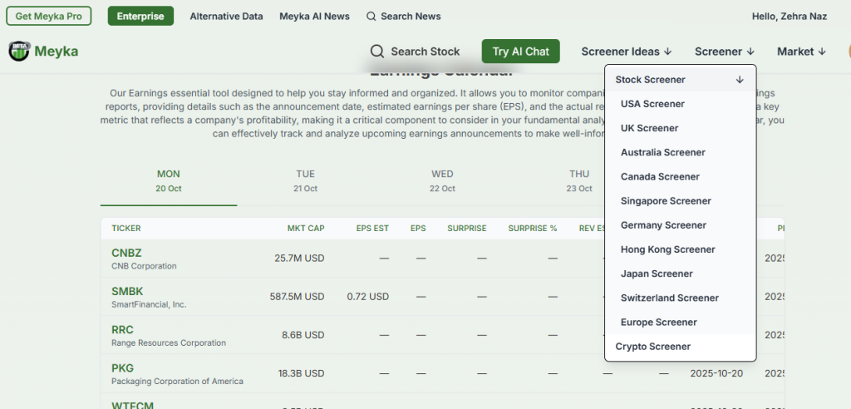Open the Market dropdown menu
The height and width of the screenshot is (409, 851).
[x=801, y=52]
